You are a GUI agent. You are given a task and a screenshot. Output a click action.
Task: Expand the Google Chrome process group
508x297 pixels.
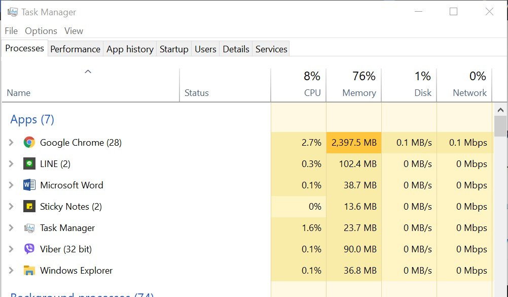[11, 143]
